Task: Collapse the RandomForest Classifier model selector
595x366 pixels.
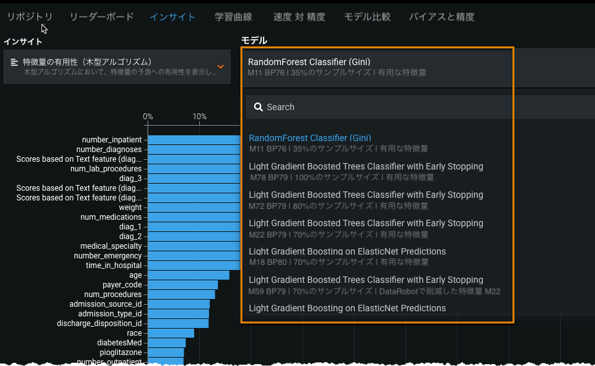Action: 377,67
